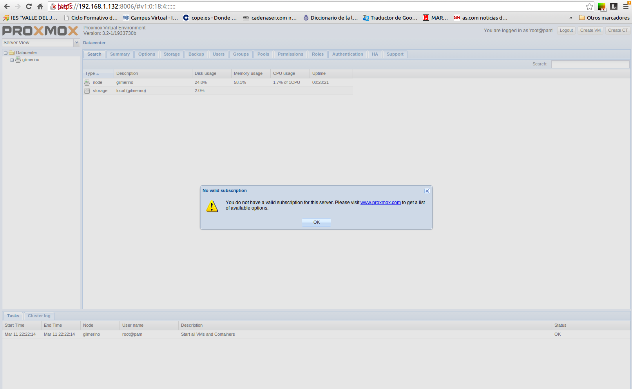632x389 pixels.
Task: Close the No valid subscription dialog
Action: tap(427, 191)
